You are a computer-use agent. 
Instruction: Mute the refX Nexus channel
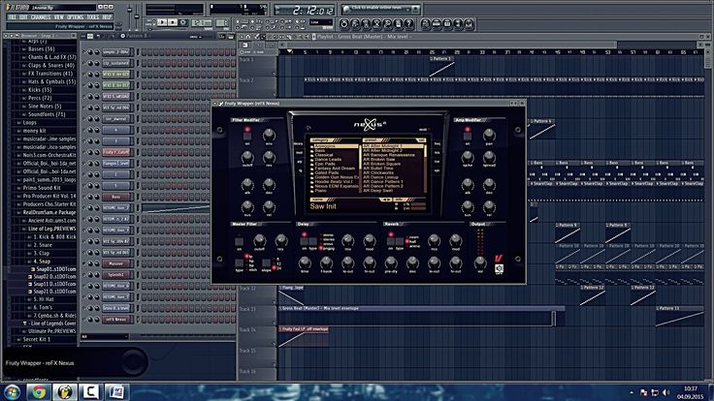tap(83, 320)
